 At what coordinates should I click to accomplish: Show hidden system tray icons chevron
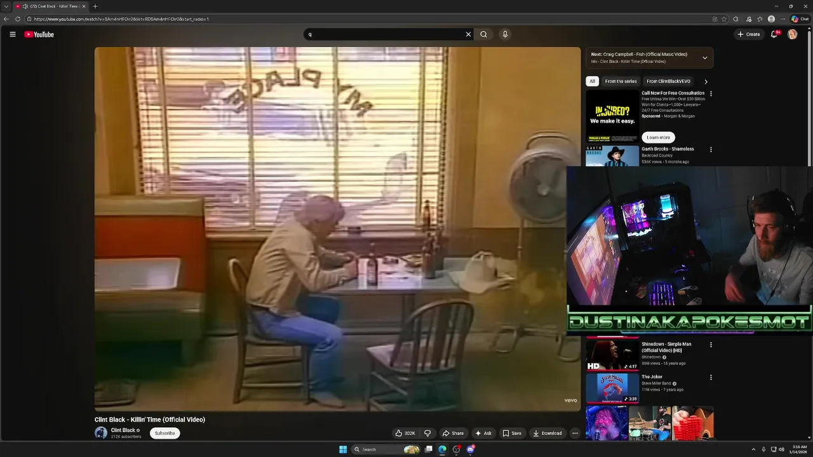point(753,449)
